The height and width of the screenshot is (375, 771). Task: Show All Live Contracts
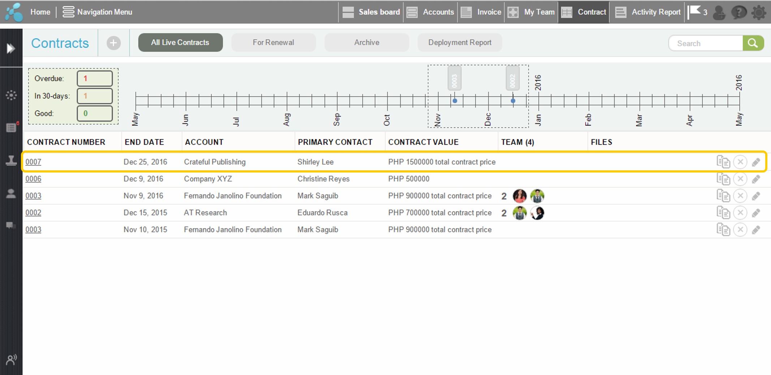tap(180, 43)
